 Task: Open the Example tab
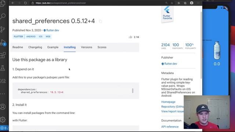[x=53, y=47]
